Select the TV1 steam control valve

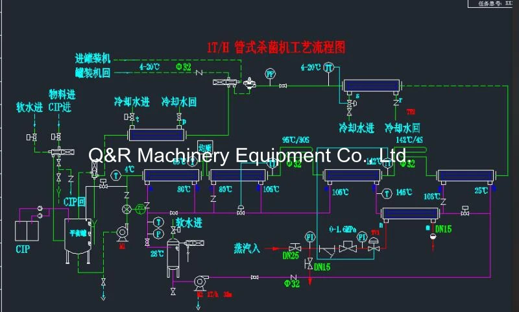point(374,245)
